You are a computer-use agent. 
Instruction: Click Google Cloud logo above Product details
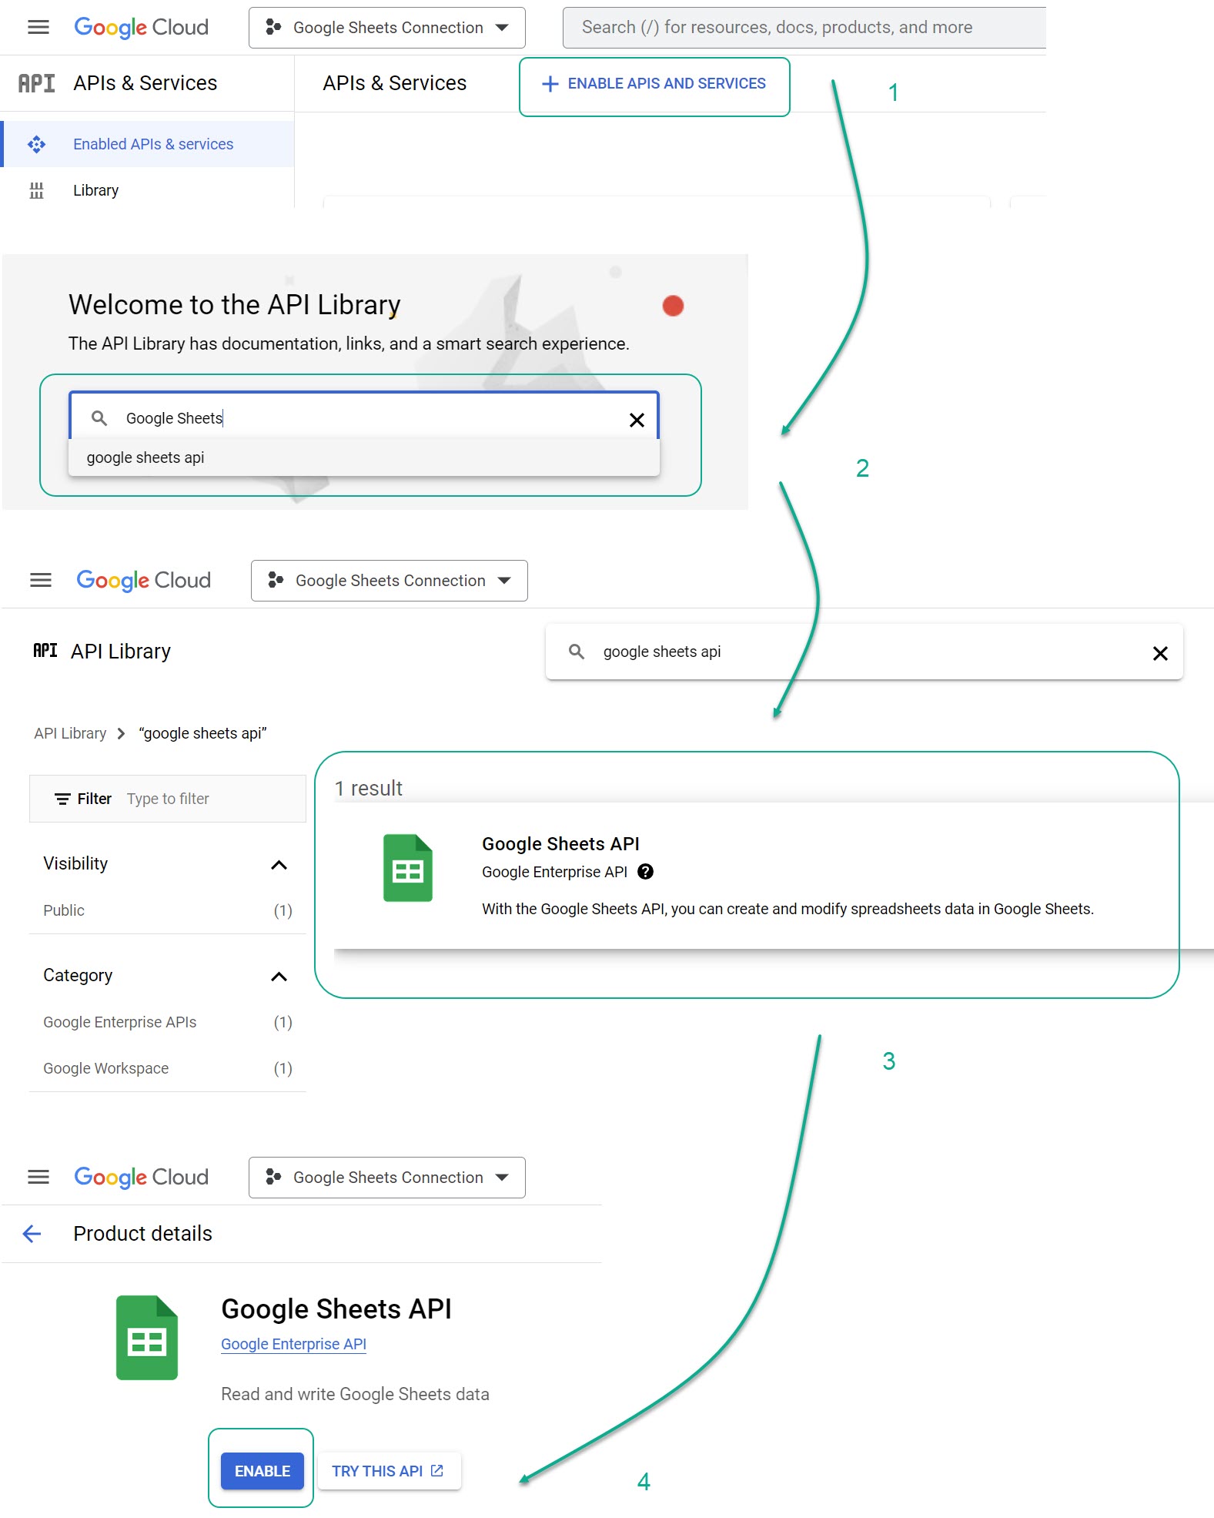pyautogui.click(x=141, y=1177)
